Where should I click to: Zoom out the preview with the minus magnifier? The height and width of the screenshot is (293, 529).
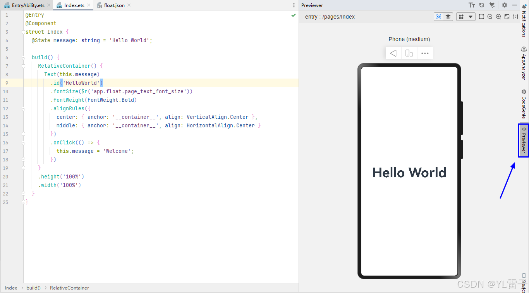[490, 17]
